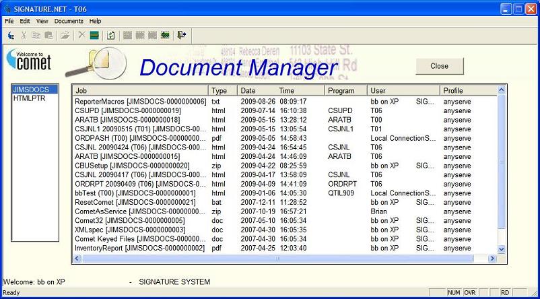Image resolution: width=540 pixels, height=299 pixels.
Task: Sort by the Time column header
Action: point(287,91)
